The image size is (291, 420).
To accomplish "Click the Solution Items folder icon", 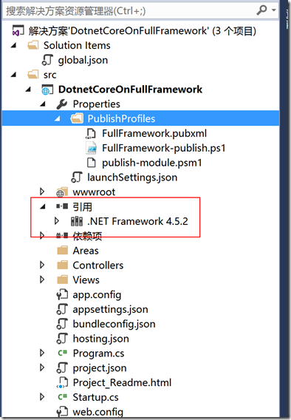I will point(33,45).
